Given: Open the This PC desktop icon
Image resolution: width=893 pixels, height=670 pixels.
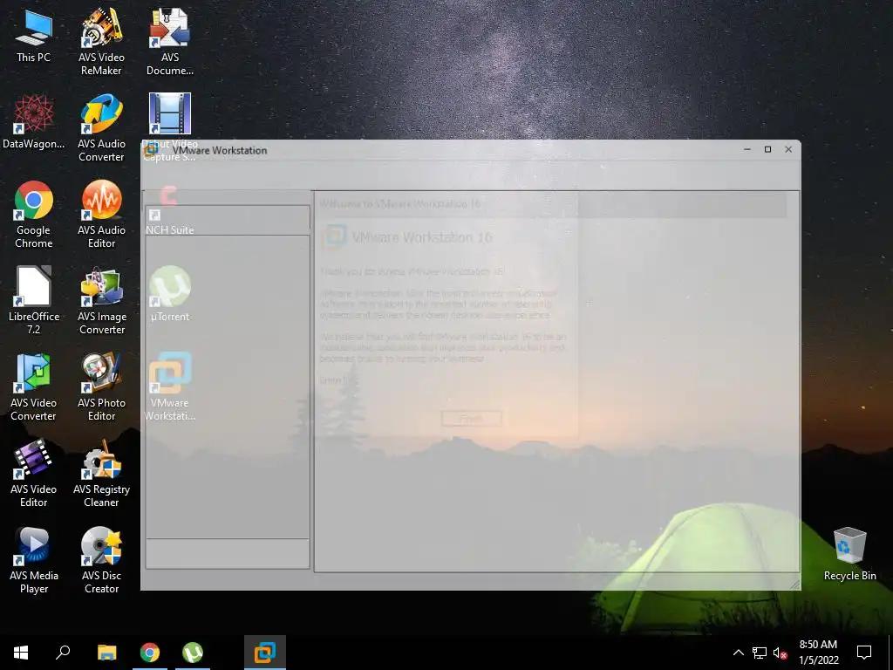Looking at the screenshot, I should tap(34, 35).
